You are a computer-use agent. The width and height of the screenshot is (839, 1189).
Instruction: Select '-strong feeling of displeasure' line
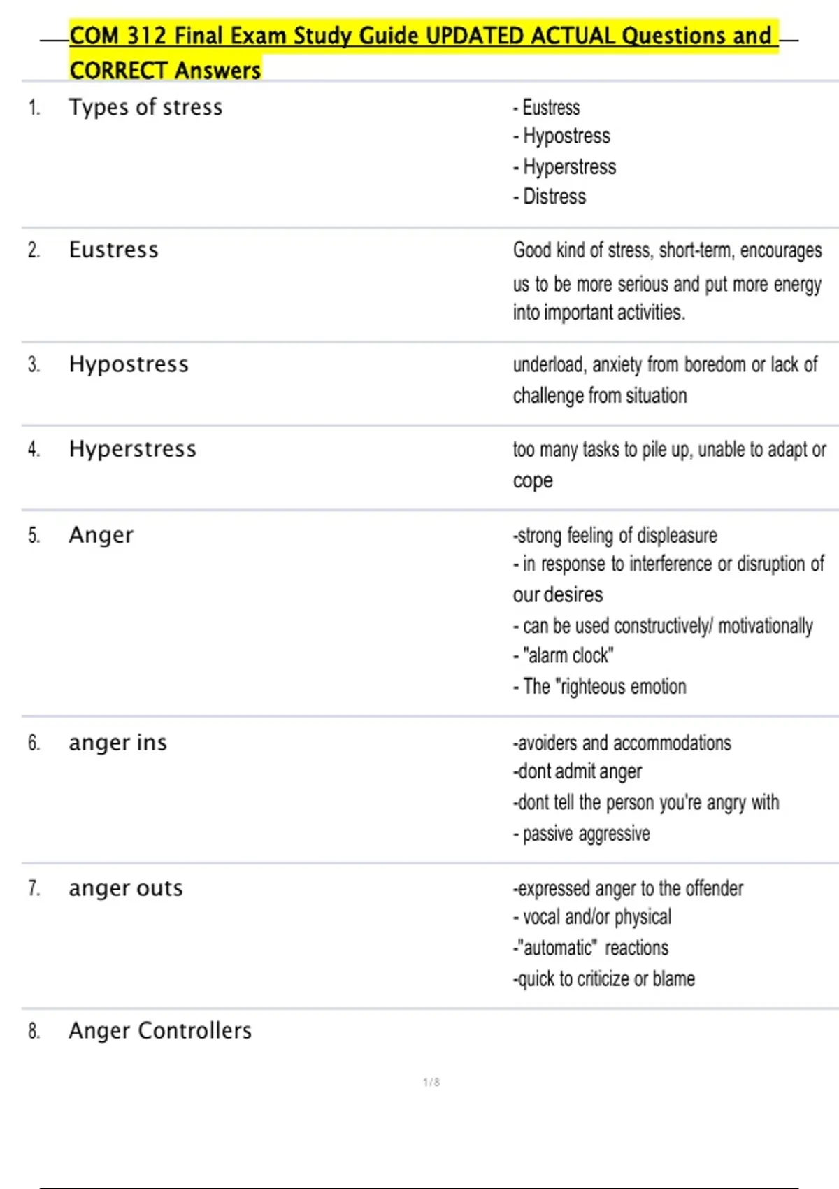[x=615, y=536]
